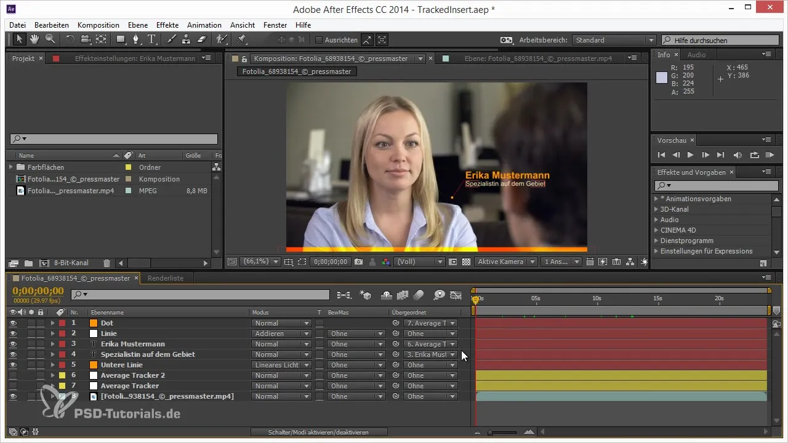Select the Pen tool

pos(137,39)
